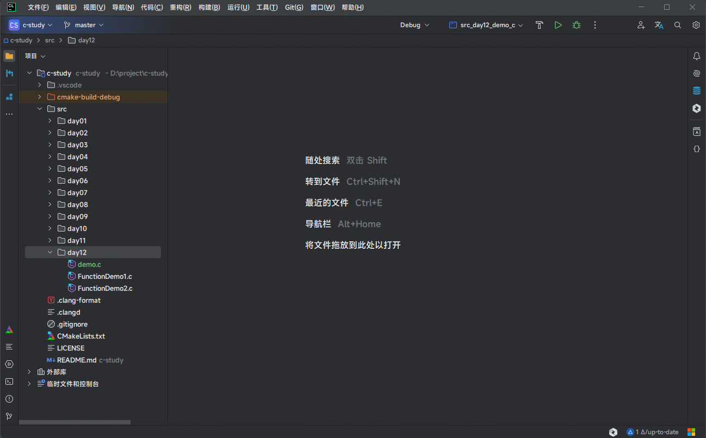Image resolution: width=706 pixels, height=438 pixels.
Task: Select demo.c in the project tree
Action: pos(89,264)
